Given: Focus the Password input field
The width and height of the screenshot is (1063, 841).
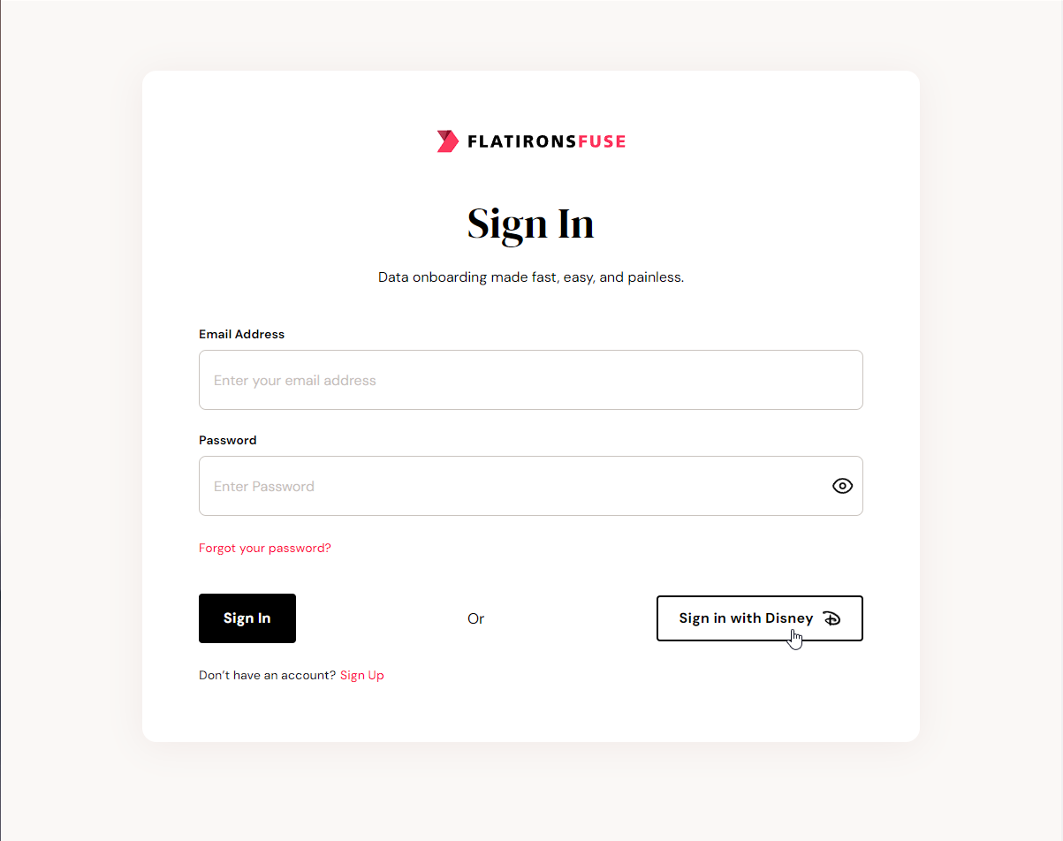Looking at the screenshot, I should (x=513, y=486).
